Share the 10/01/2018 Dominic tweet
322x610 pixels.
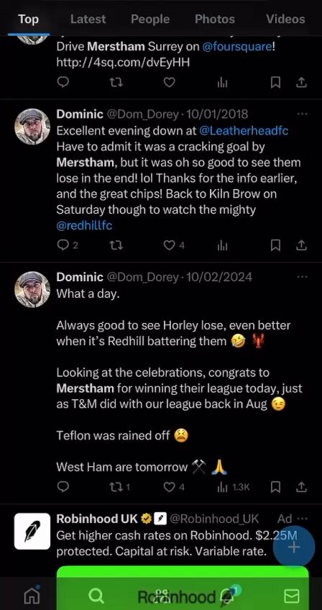click(x=302, y=245)
